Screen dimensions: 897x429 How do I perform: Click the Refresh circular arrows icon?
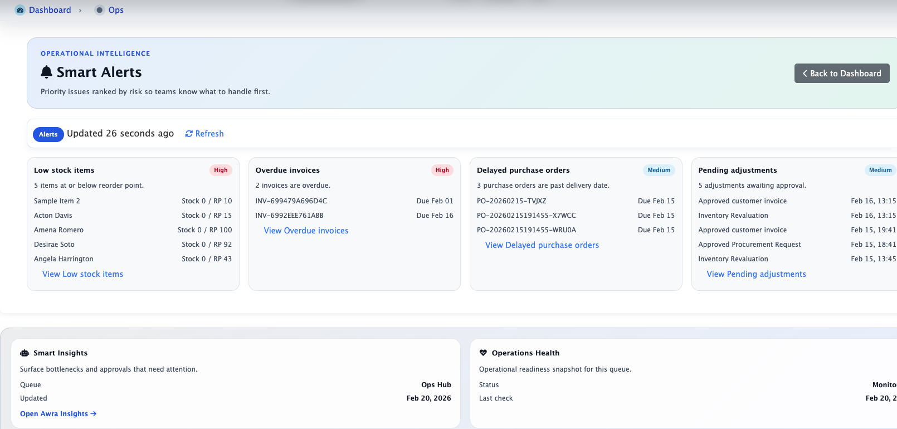[x=189, y=134]
